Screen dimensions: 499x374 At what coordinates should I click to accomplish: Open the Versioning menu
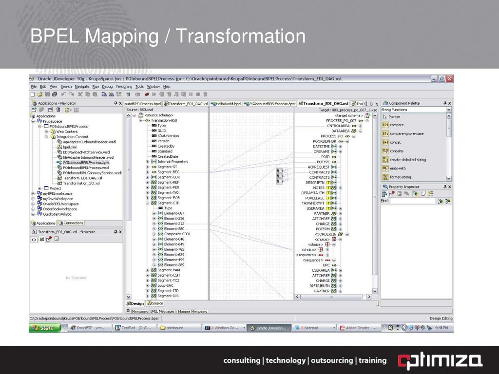124,87
